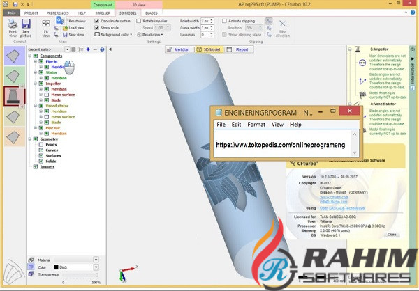Open the IMPELLER ribbon tab
Viewport: 419px width, 291px height.
[x=103, y=13]
